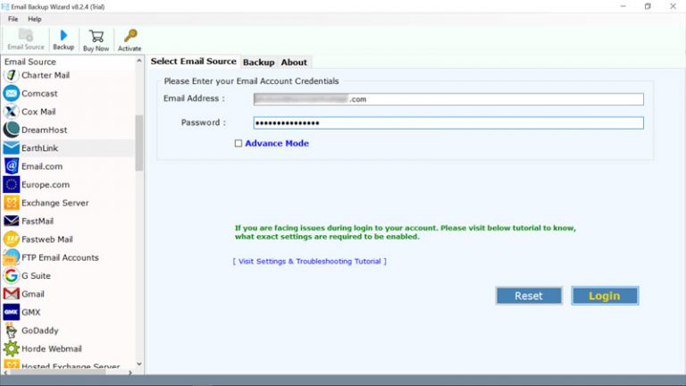686x386 pixels.
Task: Click the Reset button
Action: (x=529, y=296)
